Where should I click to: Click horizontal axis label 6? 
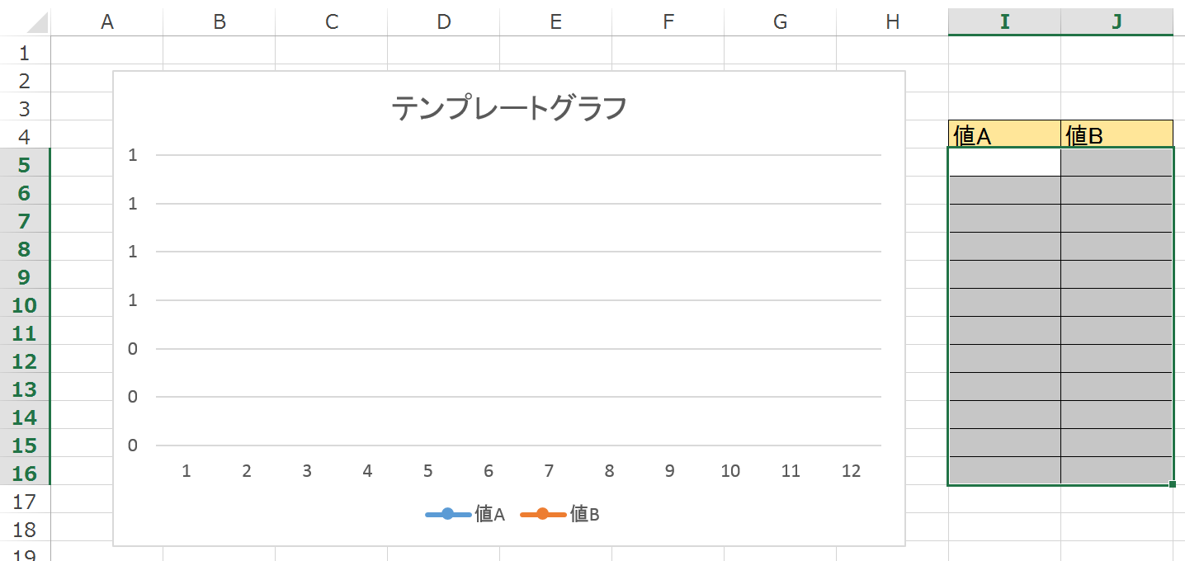(489, 471)
